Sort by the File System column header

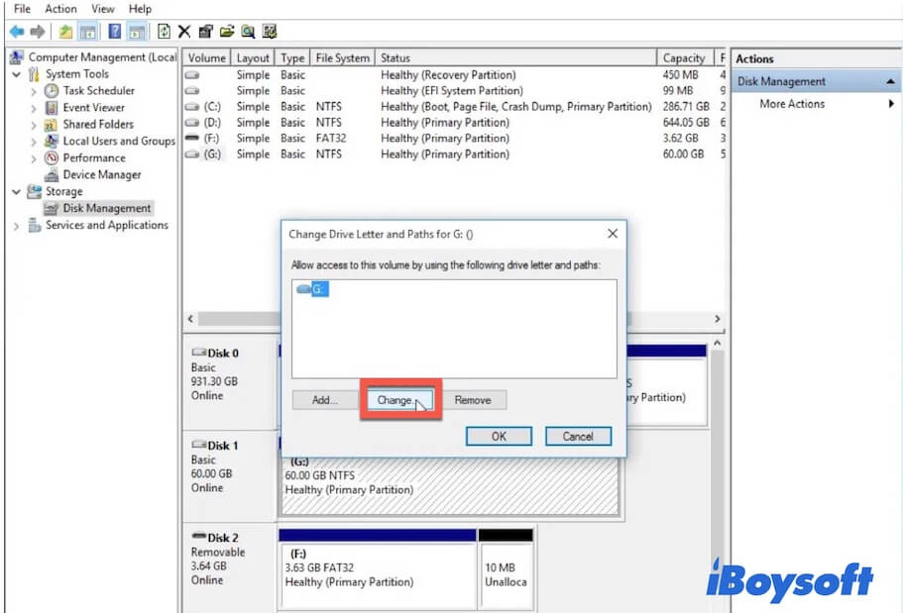coord(342,58)
